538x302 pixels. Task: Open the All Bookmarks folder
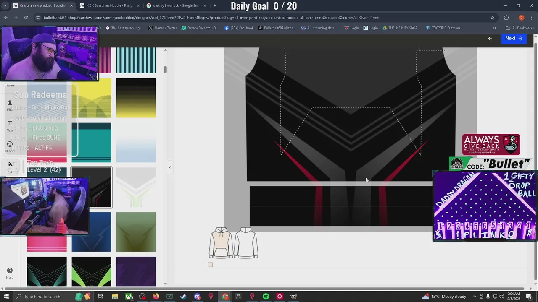point(520,28)
